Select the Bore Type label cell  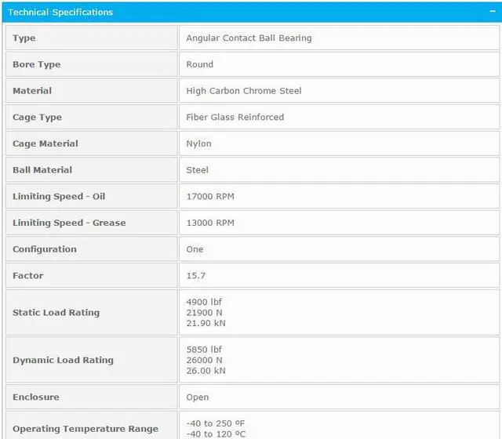(x=37, y=64)
